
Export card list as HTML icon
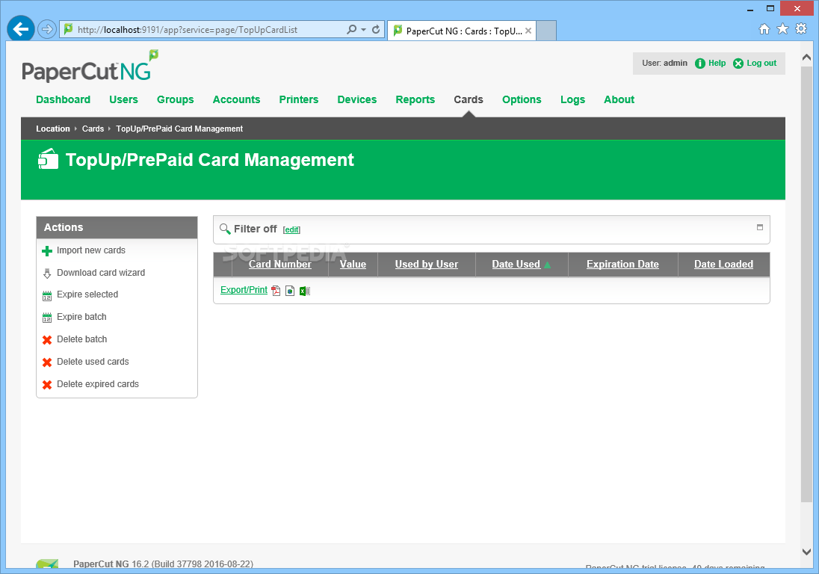tap(290, 291)
